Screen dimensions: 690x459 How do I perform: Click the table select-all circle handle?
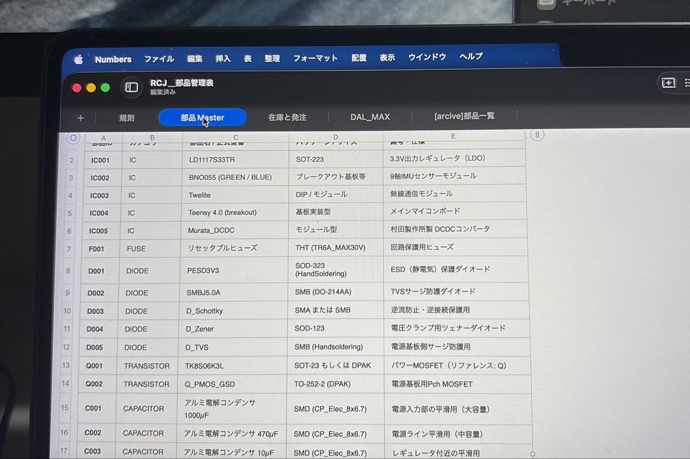(x=73, y=138)
